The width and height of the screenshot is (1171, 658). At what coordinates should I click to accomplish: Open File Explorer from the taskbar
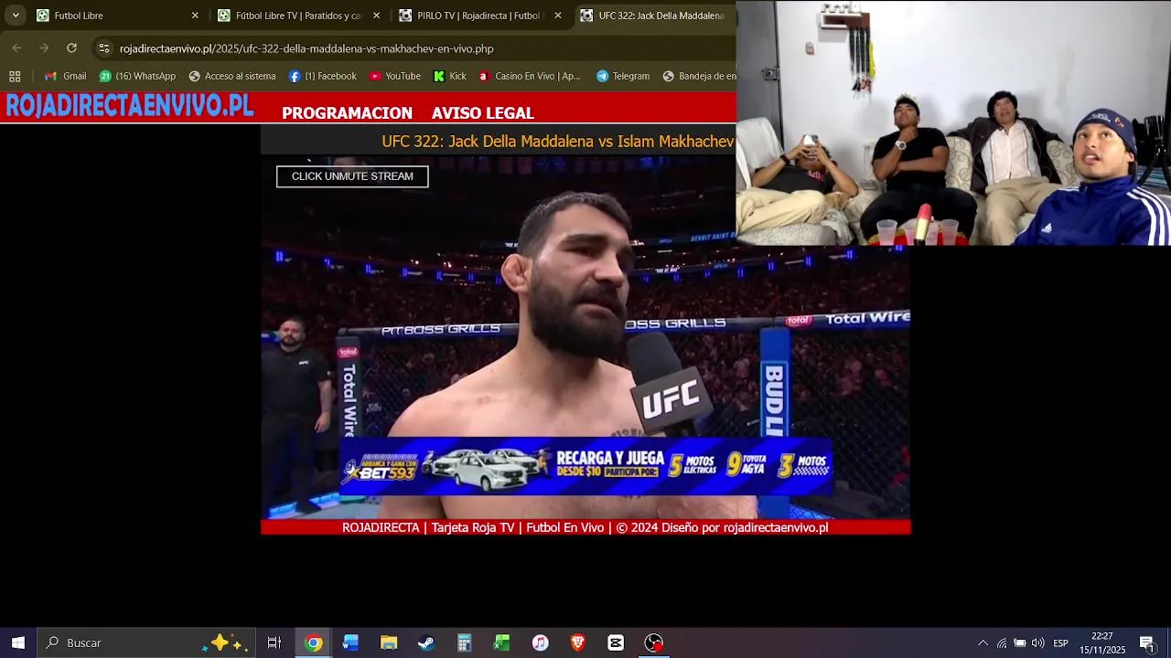389,642
